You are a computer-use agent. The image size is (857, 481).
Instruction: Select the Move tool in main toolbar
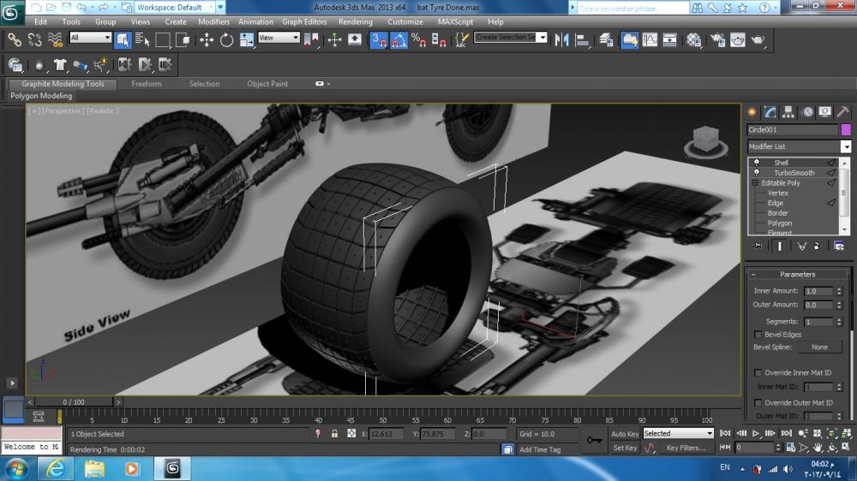pos(207,39)
